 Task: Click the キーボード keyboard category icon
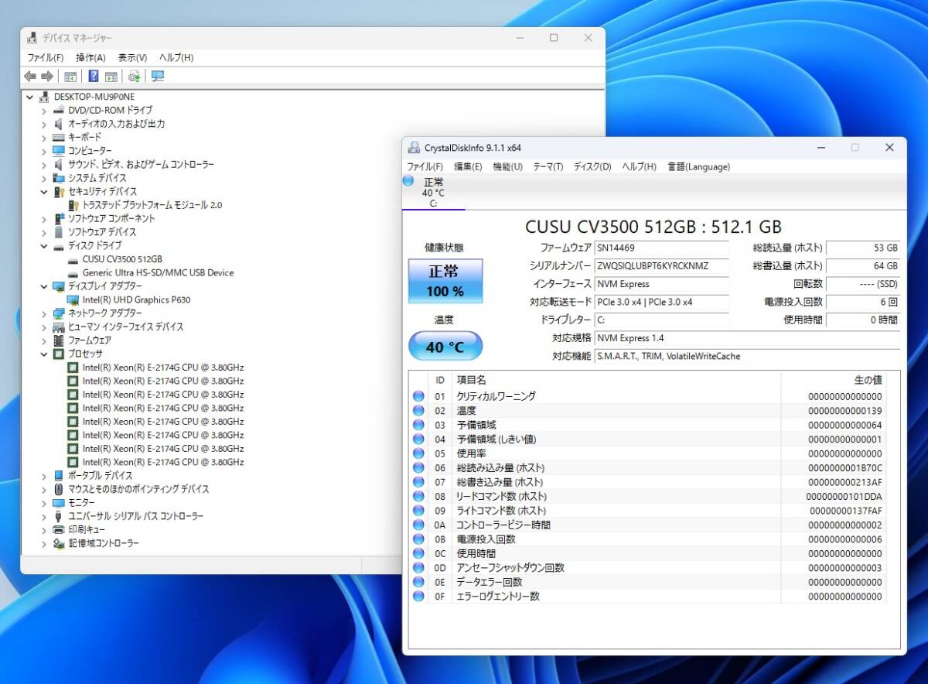[59, 137]
